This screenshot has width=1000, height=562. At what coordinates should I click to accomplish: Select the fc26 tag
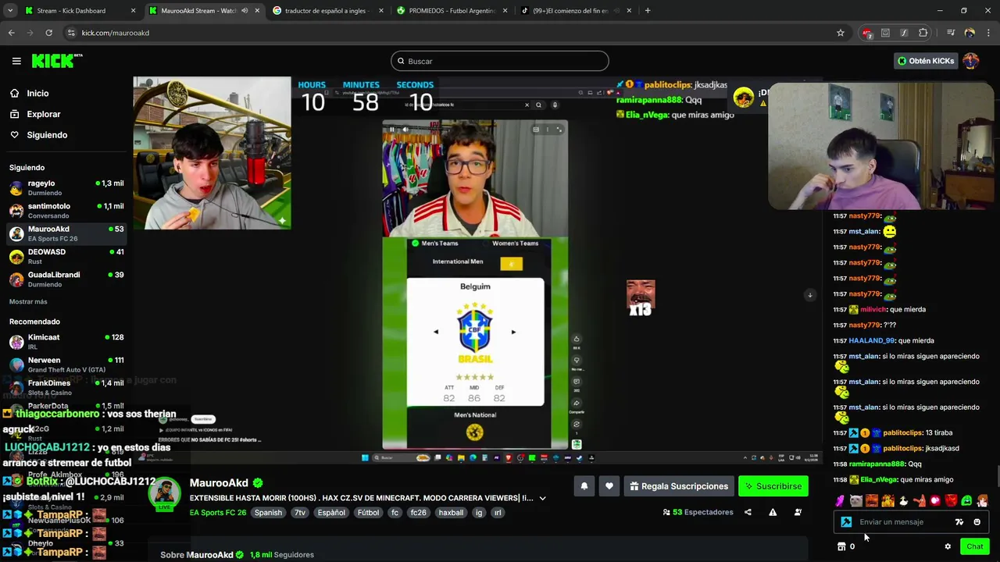418,513
